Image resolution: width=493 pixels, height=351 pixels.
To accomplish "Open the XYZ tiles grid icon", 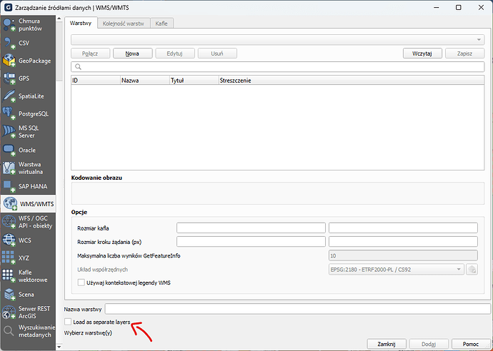I will tap(9, 258).
